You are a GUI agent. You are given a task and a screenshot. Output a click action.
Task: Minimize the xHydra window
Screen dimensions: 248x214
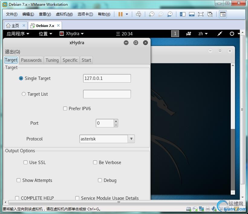(x=126, y=43)
